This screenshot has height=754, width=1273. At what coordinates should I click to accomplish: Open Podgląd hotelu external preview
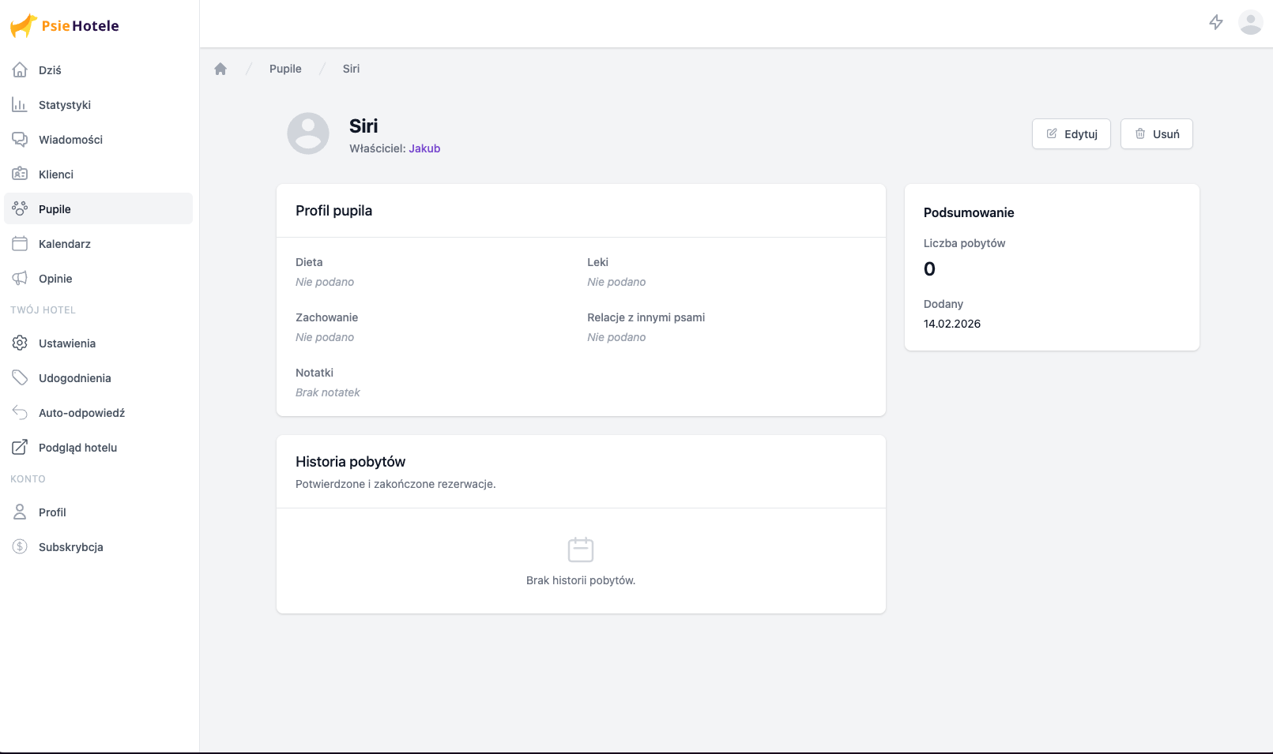77,448
